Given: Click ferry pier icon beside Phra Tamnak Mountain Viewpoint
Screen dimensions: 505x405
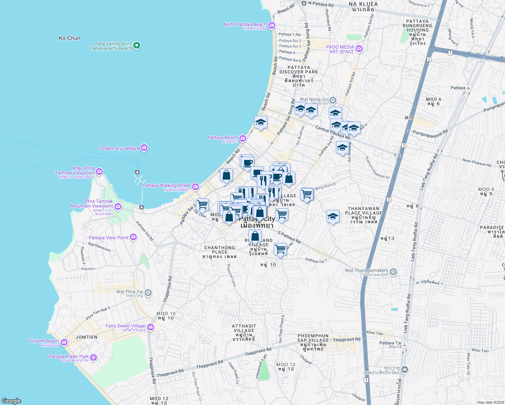Looking at the screenshot, I should point(142,207).
